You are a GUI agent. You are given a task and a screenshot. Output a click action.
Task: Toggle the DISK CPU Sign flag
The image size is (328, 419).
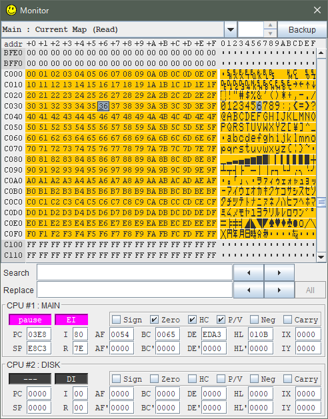click(117, 378)
